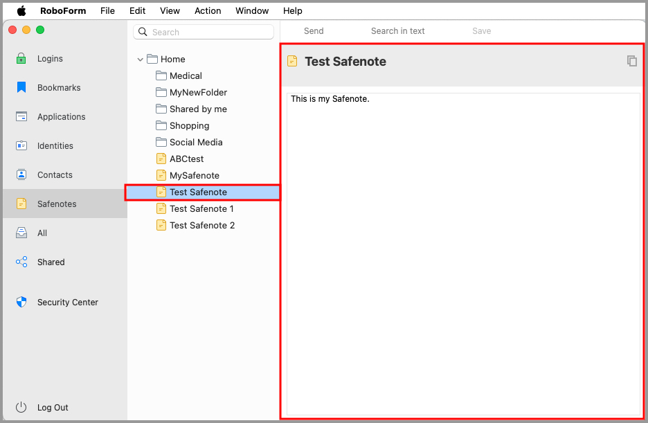Click the Applications window icon

click(x=21, y=116)
